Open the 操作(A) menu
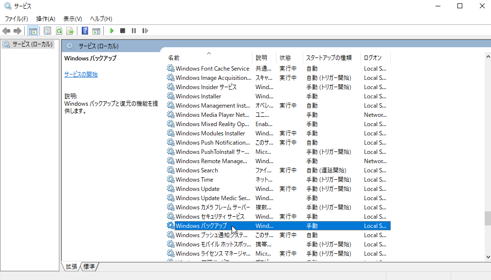 coord(46,19)
